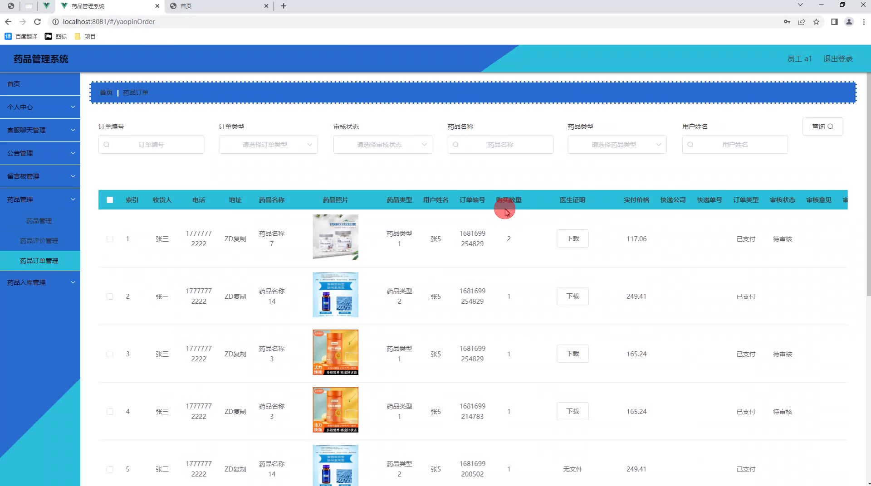Click the address bar URL
The height and width of the screenshot is (486, 871).
[109, 22]
